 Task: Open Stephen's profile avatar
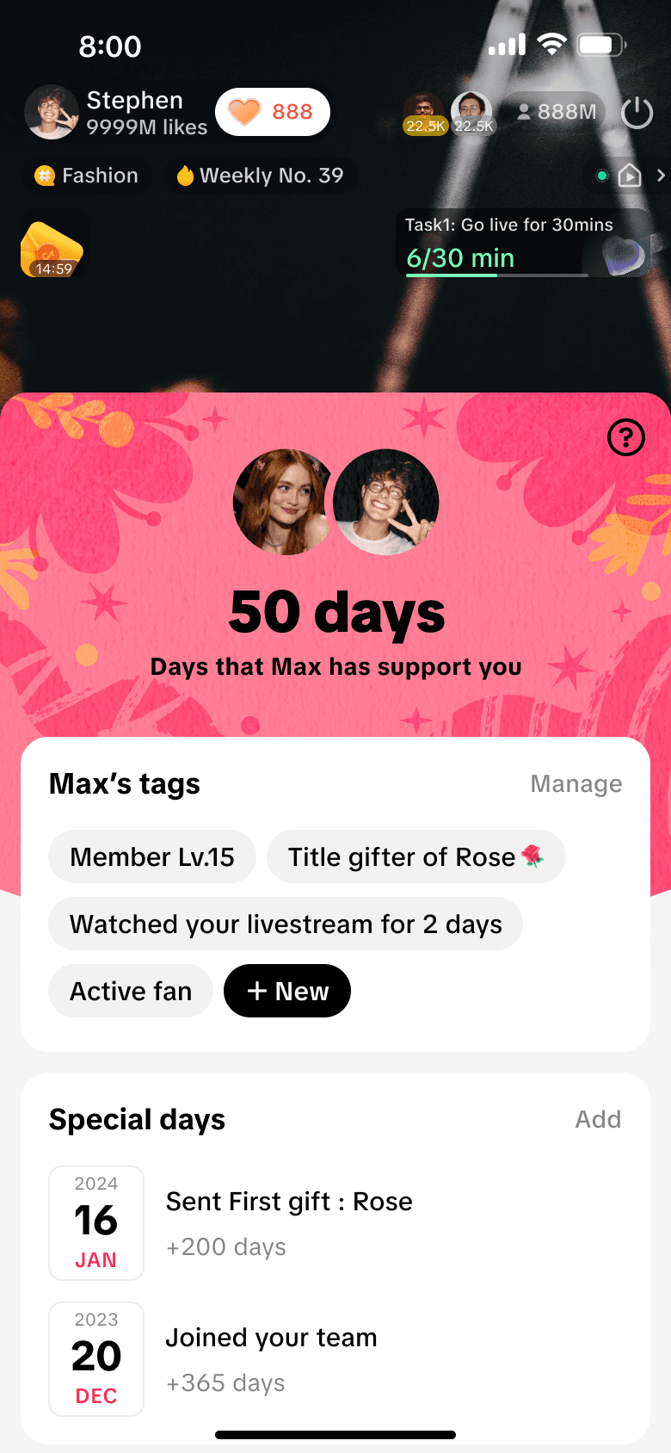(x=52, y=112)
